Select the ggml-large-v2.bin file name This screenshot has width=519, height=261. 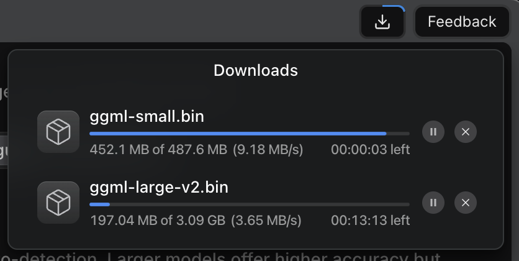coord(159,188)
